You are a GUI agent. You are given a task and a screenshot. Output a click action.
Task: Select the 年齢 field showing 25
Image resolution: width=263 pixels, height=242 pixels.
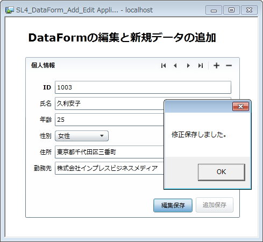[x=109, y=120]
